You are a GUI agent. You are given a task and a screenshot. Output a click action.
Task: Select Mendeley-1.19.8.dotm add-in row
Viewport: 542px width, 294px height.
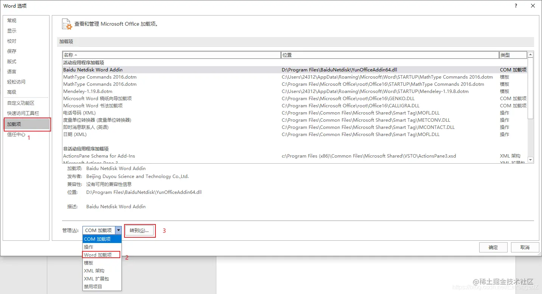(x=295, y=91)
